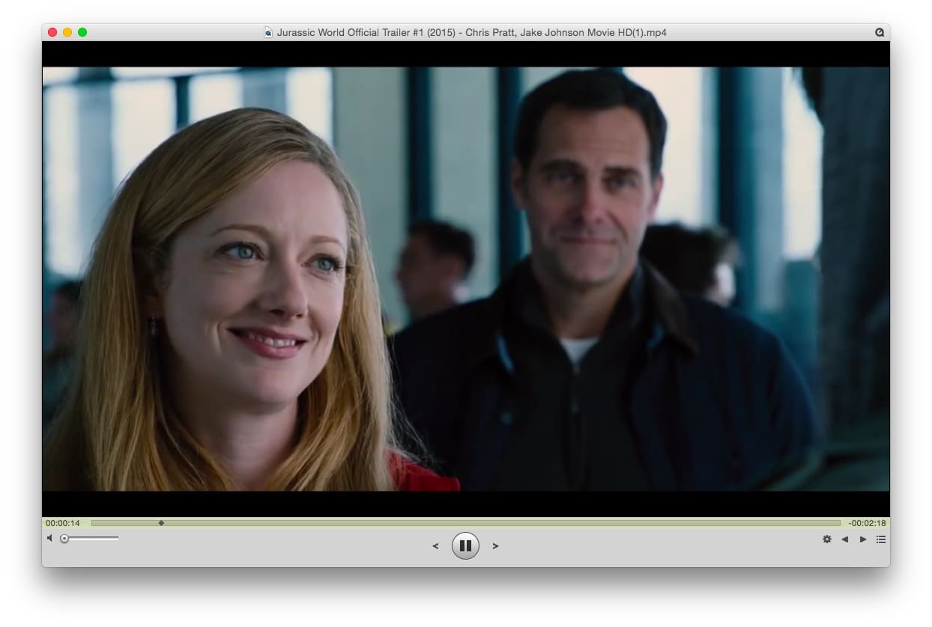Minimize the window with the yellow button

[x=67, y=32]
